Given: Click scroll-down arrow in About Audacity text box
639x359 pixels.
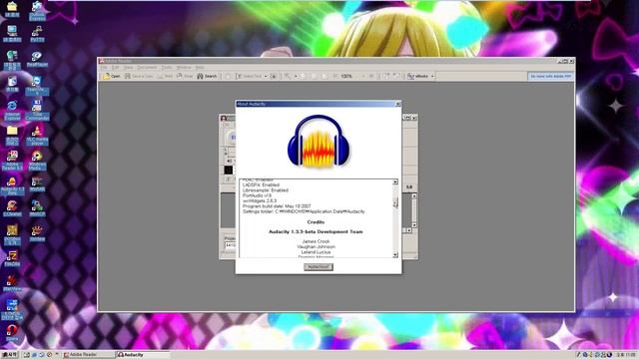Looking at the screenshot, I should coord(395,255).
